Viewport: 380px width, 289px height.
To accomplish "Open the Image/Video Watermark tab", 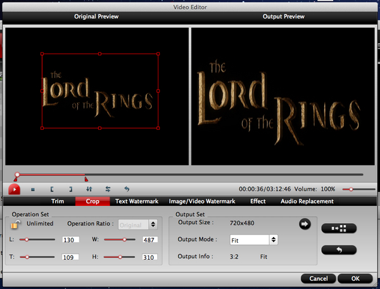I will (202, 202).
